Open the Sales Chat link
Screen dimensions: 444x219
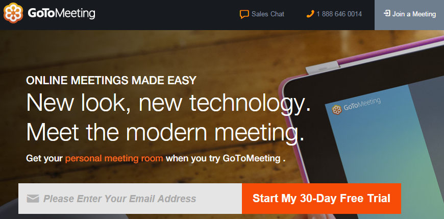coord(262,14)
